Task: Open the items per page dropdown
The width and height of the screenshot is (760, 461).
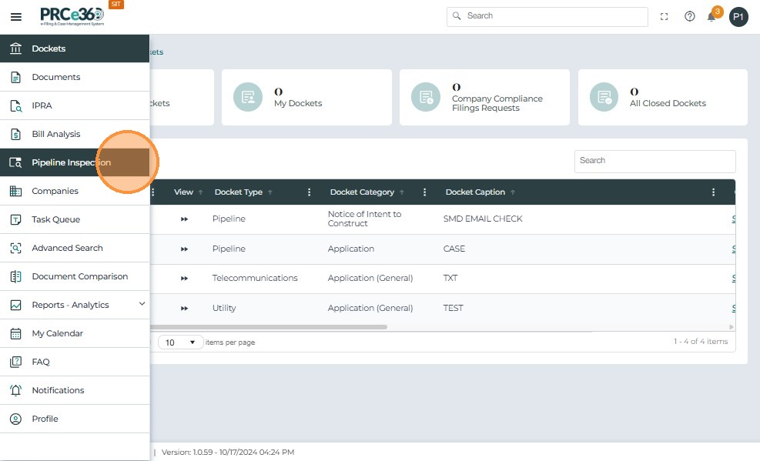Action: pos(181,342)
